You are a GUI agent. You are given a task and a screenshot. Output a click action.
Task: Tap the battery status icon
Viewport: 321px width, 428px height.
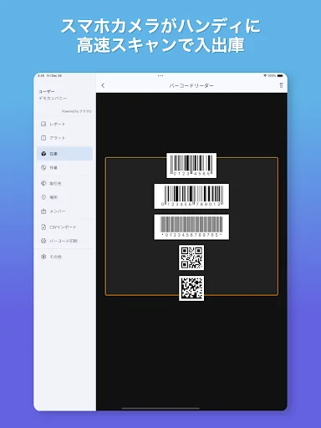[x=280, y=76]
